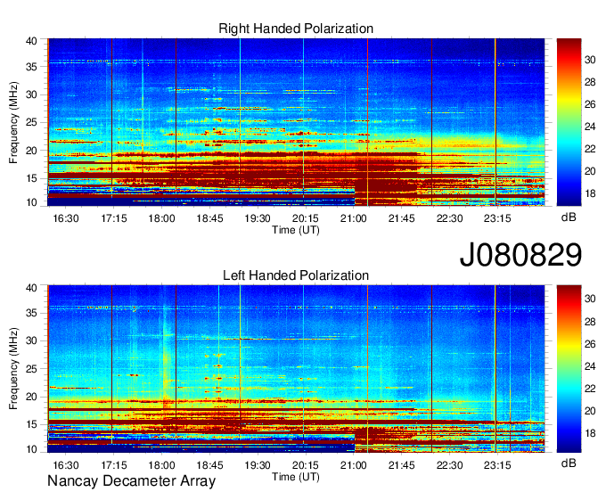The height and width of the screenshot is (492, 606).
Task: Click the 30 dB label on lower color bar
Action: 590,299
